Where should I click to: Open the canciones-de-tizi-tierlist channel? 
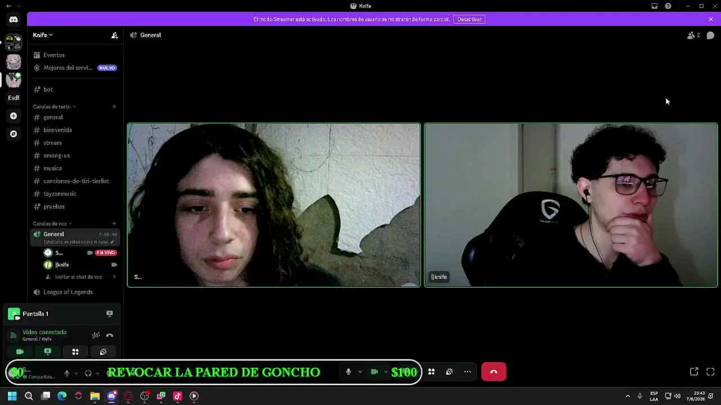click(x=76, y=181)
